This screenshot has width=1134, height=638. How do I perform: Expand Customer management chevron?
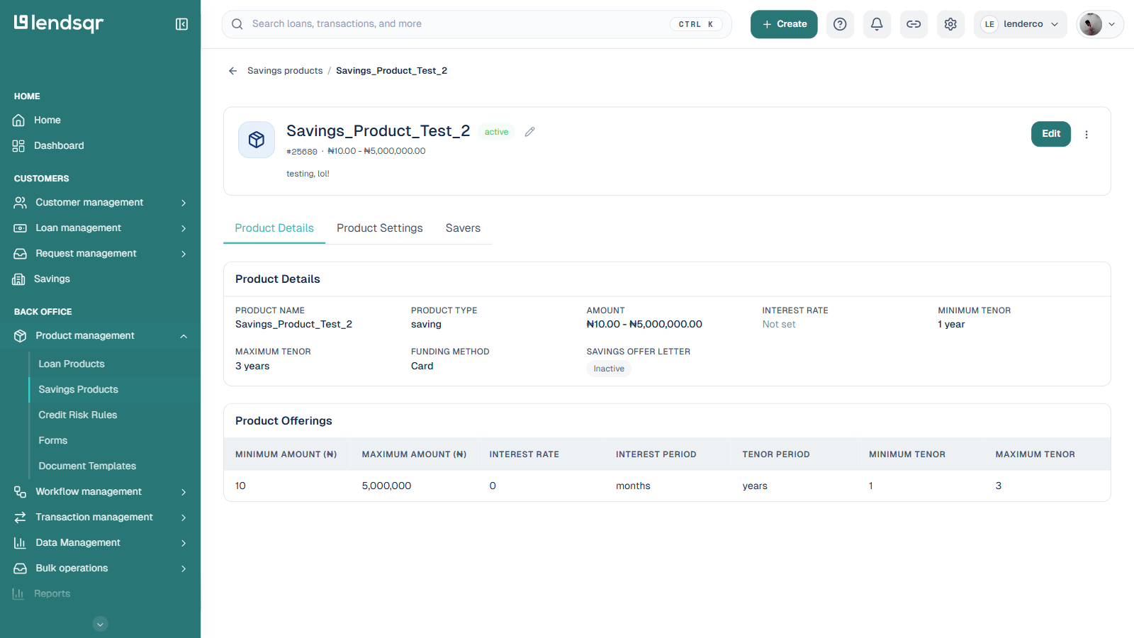tap(184, 203)
